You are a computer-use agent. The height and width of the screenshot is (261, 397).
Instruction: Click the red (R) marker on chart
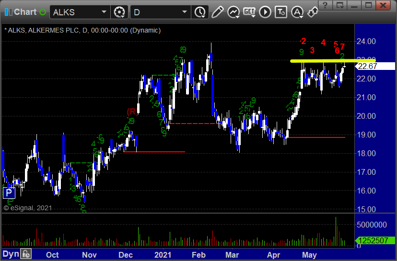click(132, 112)
